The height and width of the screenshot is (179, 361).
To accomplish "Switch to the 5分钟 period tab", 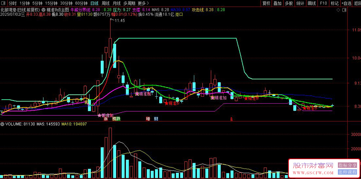I will point(37,3).
